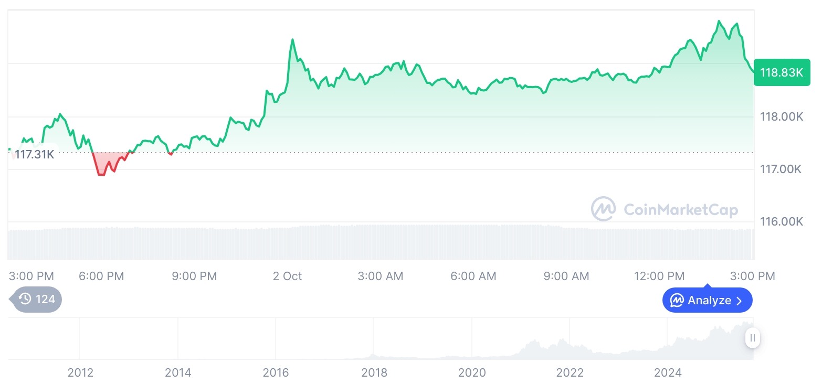The width and height of the screenshot is (822, 384).
Task: Expand the Analyze chevron arrow
Action: click(x=739, y=301)
